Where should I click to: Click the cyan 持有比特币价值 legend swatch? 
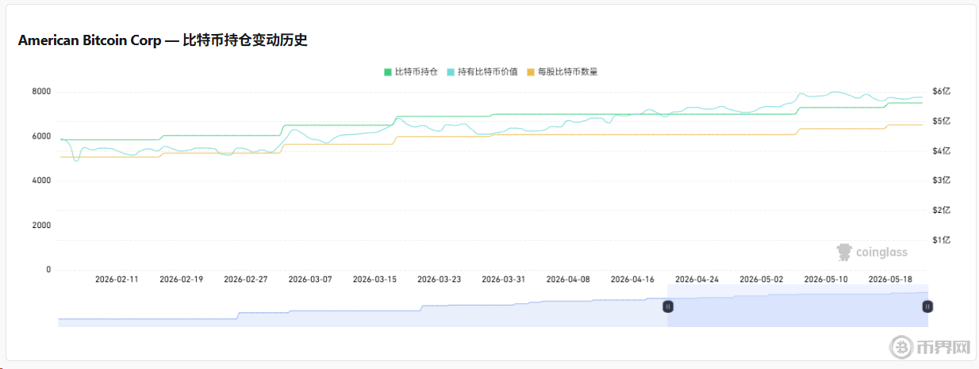[x=451, y=72]
